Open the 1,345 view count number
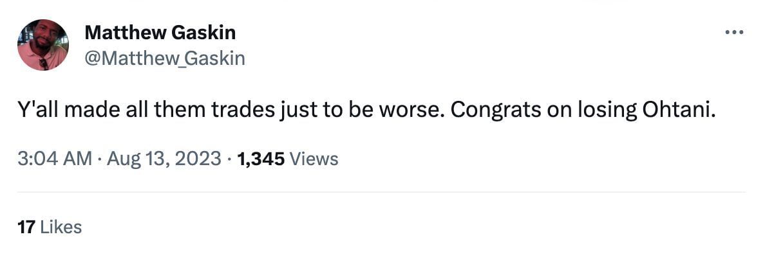 coord(261,159)
